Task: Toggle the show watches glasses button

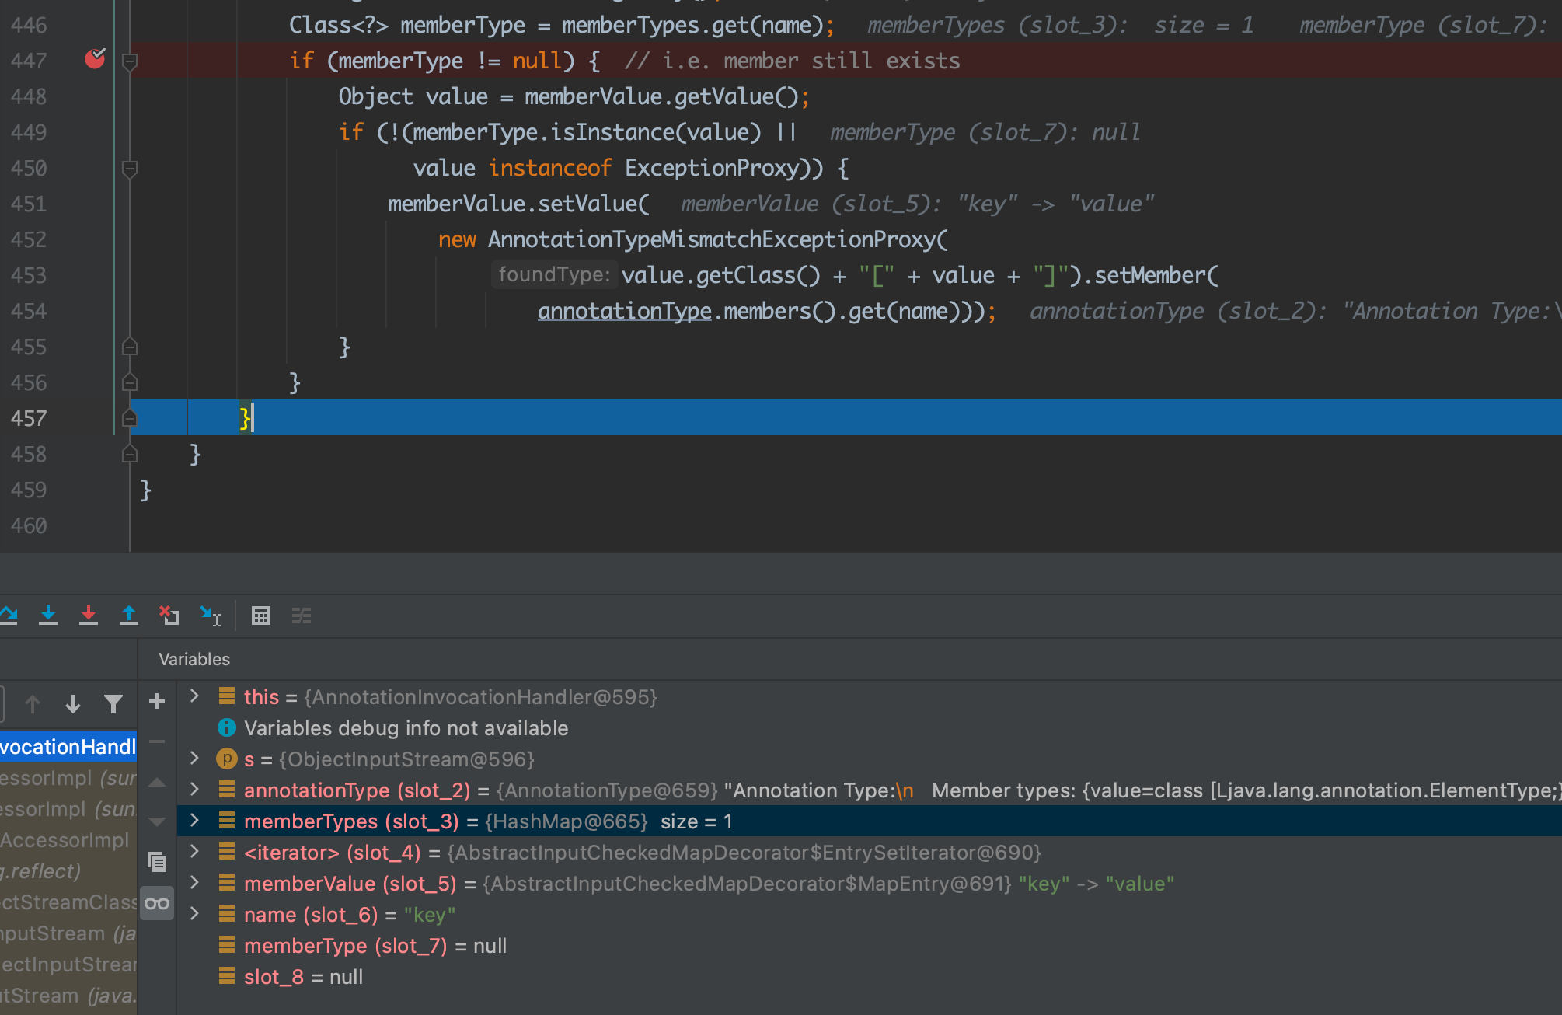Action: tap(157, 903)
